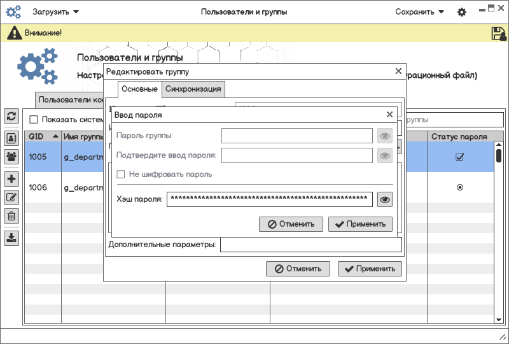Click the add (plus) icon
This screenshot has width=509, height=344.
click(x=11, y=179)
